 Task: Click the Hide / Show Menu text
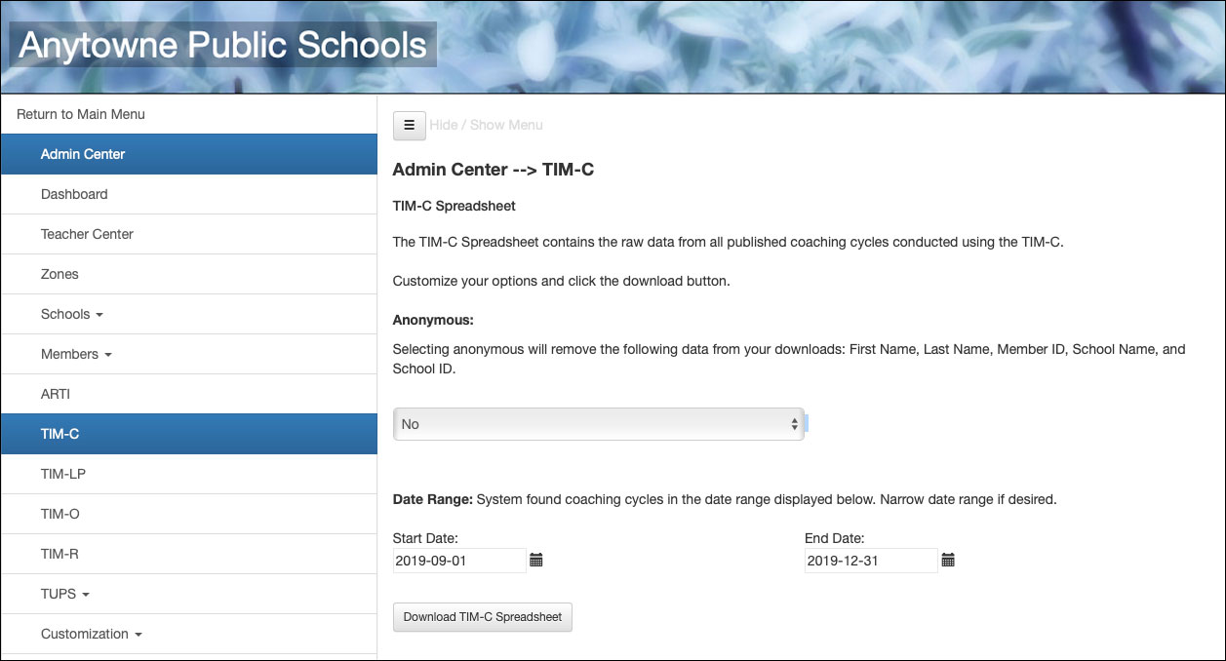point(486,125)
